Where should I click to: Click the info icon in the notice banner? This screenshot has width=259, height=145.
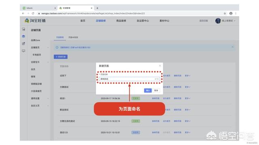[x=57, y=48]
